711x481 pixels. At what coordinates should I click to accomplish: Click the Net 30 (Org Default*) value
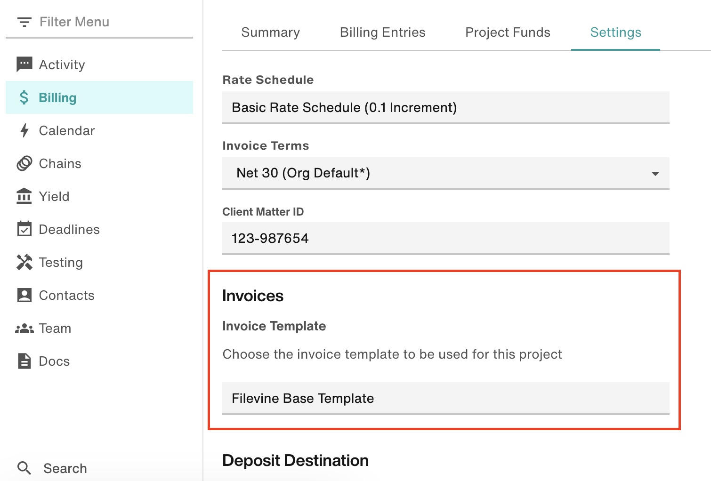click(303, 173)
